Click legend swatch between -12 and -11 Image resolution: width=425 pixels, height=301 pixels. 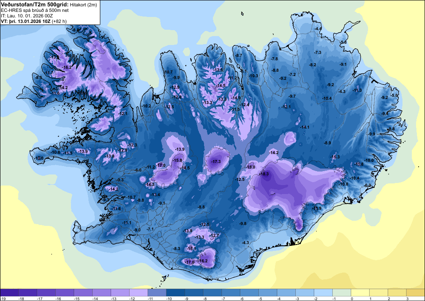tap(139, 293)
